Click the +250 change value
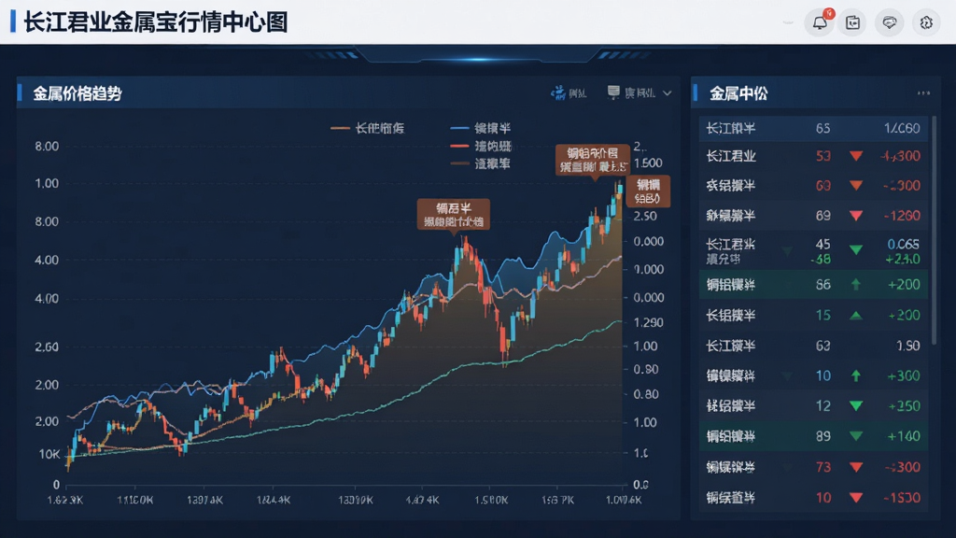 point(904,406)
